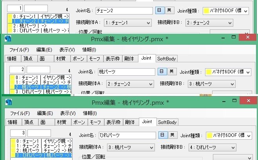Open Joint種類 dropdown in the チェーン2 joint window
The height and width of the screenshot is (160, 258).
point(225,11)
